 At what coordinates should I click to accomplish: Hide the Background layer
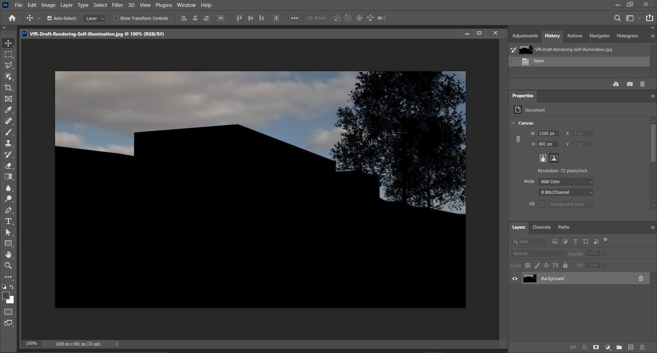pyautogui.click(x=515, y=278)
